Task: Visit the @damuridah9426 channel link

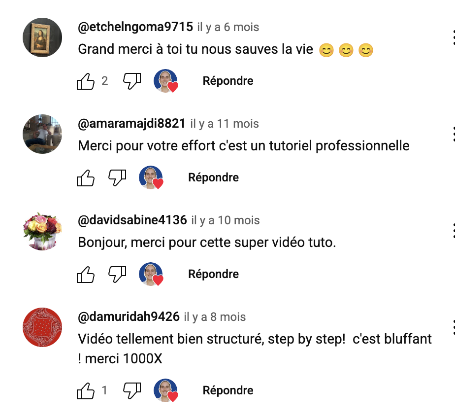Action: pos(129,316)
